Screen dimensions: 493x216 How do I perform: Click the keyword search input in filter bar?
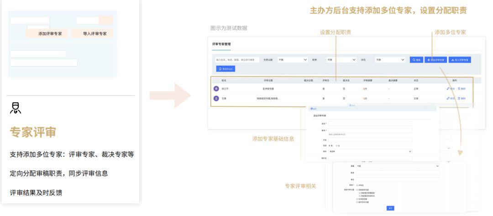[237, 60]
